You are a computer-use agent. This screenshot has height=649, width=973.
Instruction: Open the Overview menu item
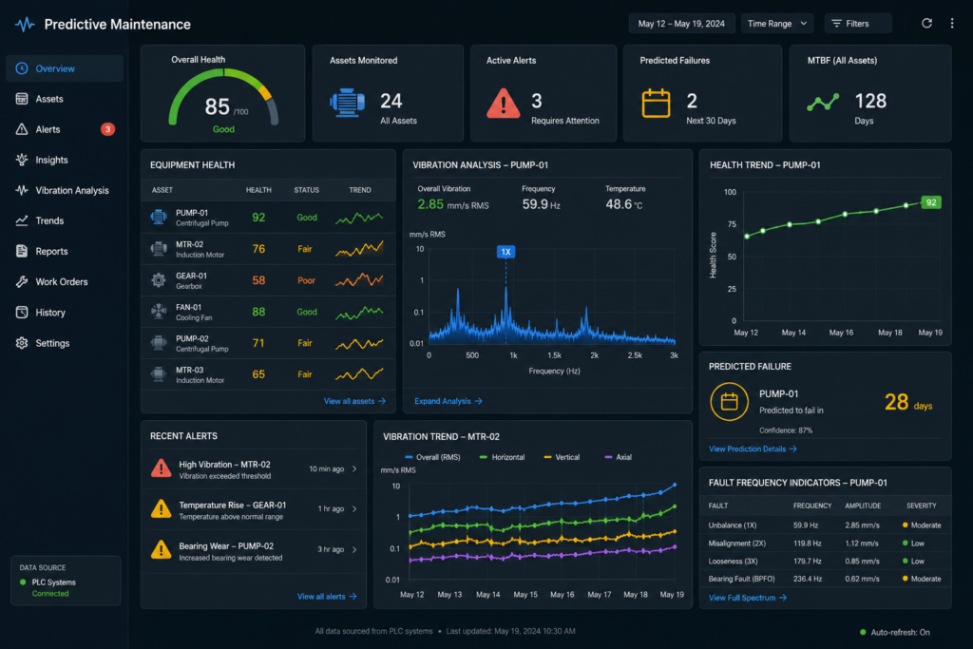(65, 68)
